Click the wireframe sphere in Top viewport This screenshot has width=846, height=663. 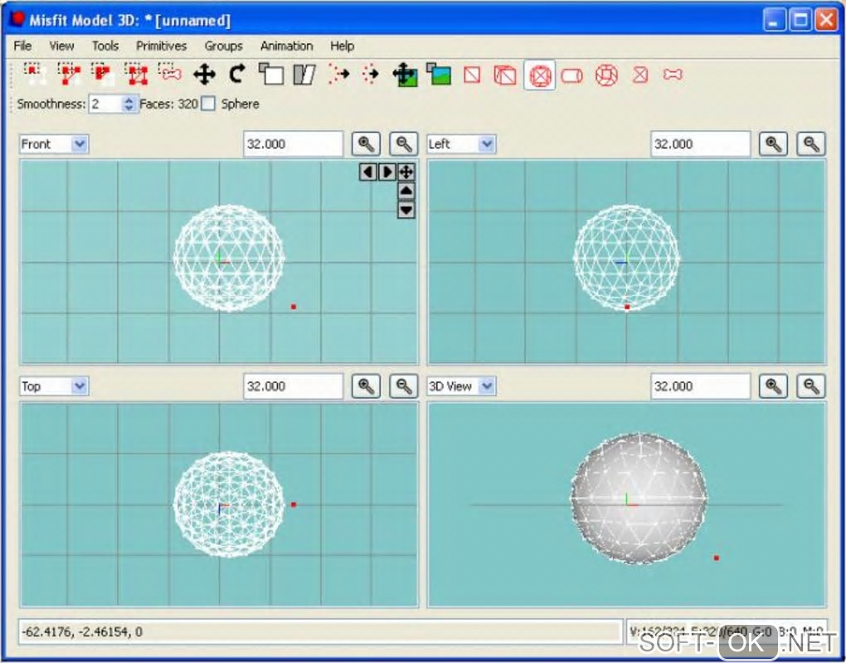[229, 504]
